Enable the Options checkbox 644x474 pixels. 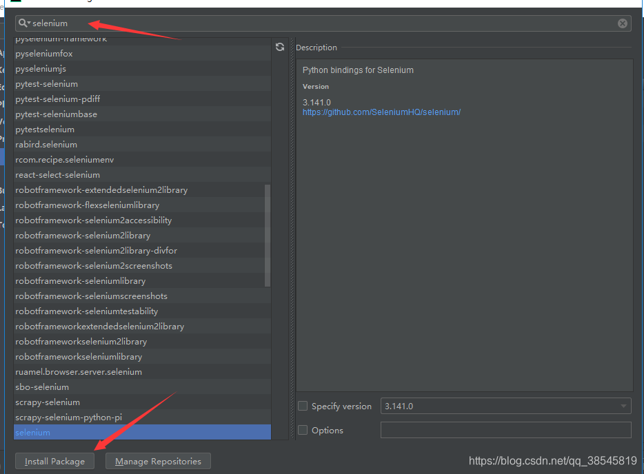click(303, 430)
